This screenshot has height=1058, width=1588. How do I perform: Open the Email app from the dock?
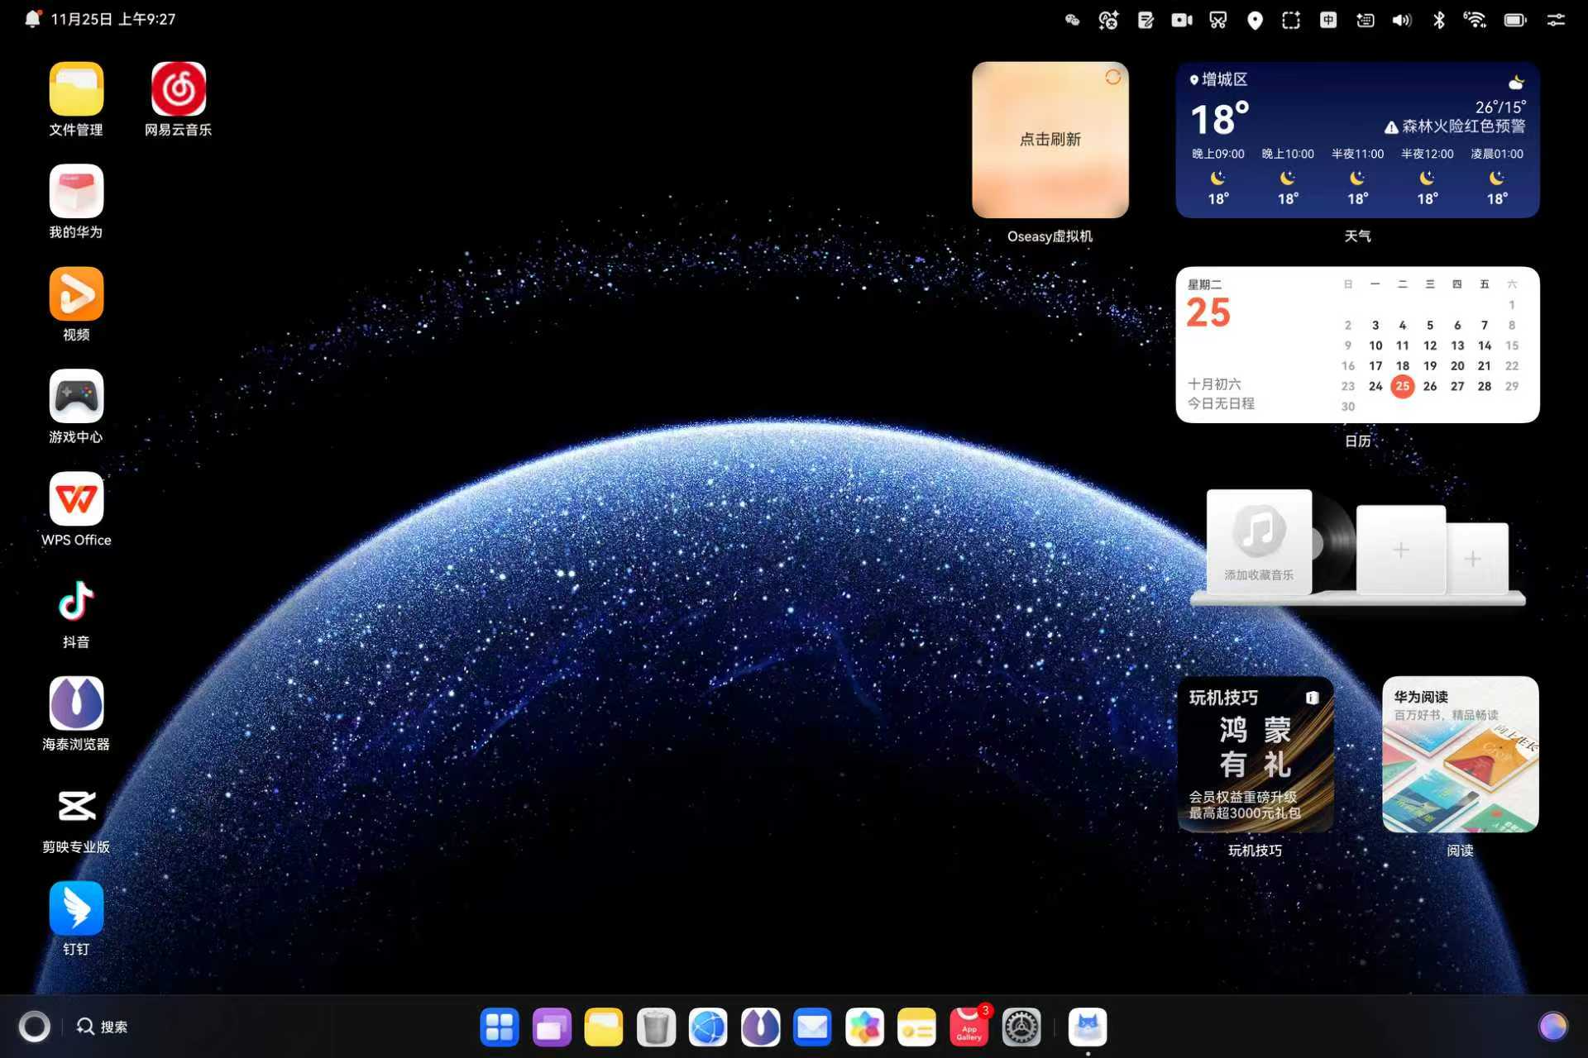pyautogui.click(x=812, y=1027)
